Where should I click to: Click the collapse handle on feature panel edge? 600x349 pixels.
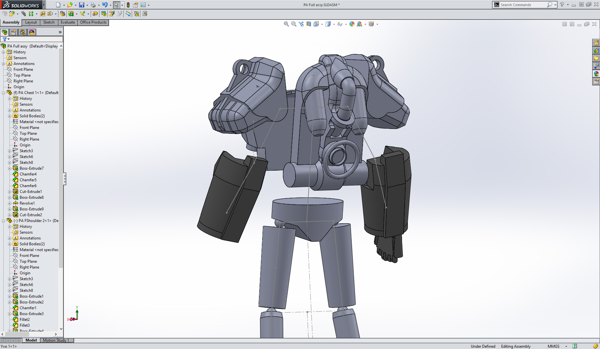click(65, 179)
